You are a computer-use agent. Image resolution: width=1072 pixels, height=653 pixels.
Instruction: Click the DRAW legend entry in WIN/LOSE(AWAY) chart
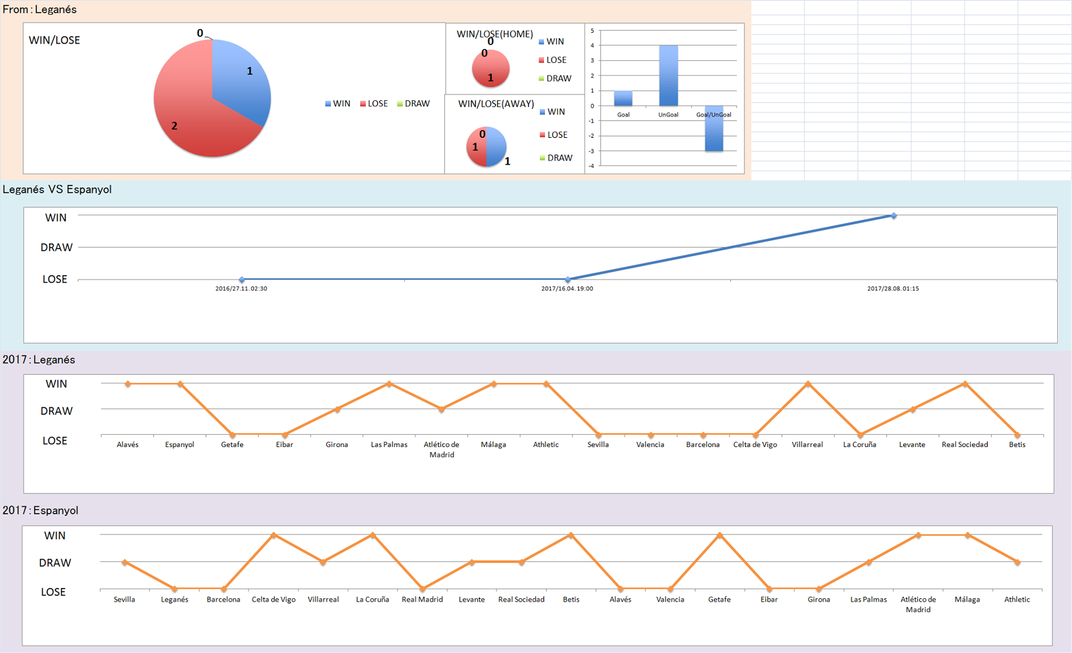coord(556,158)
